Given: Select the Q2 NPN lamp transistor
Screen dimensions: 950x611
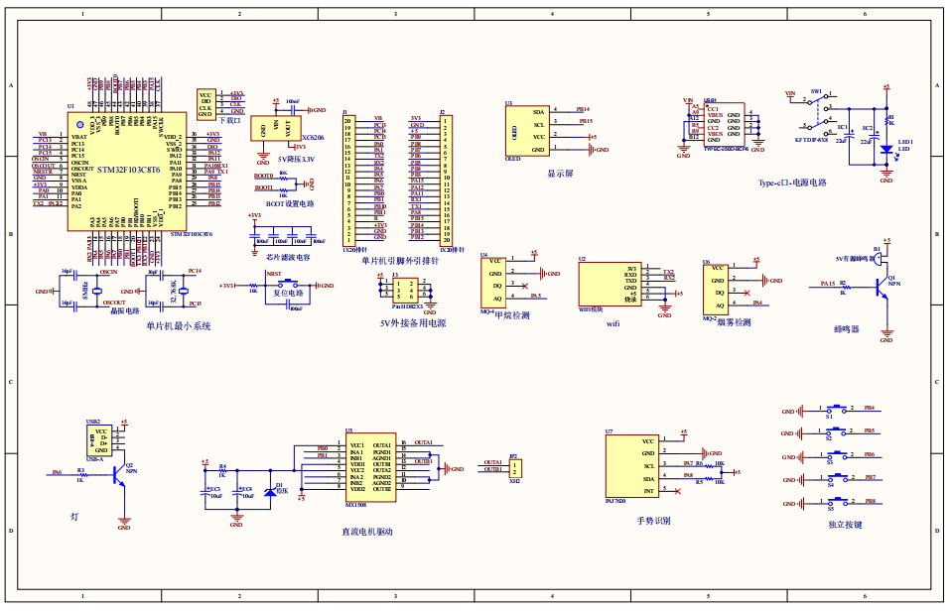Looking at the screenshot, I should (120, 475).
